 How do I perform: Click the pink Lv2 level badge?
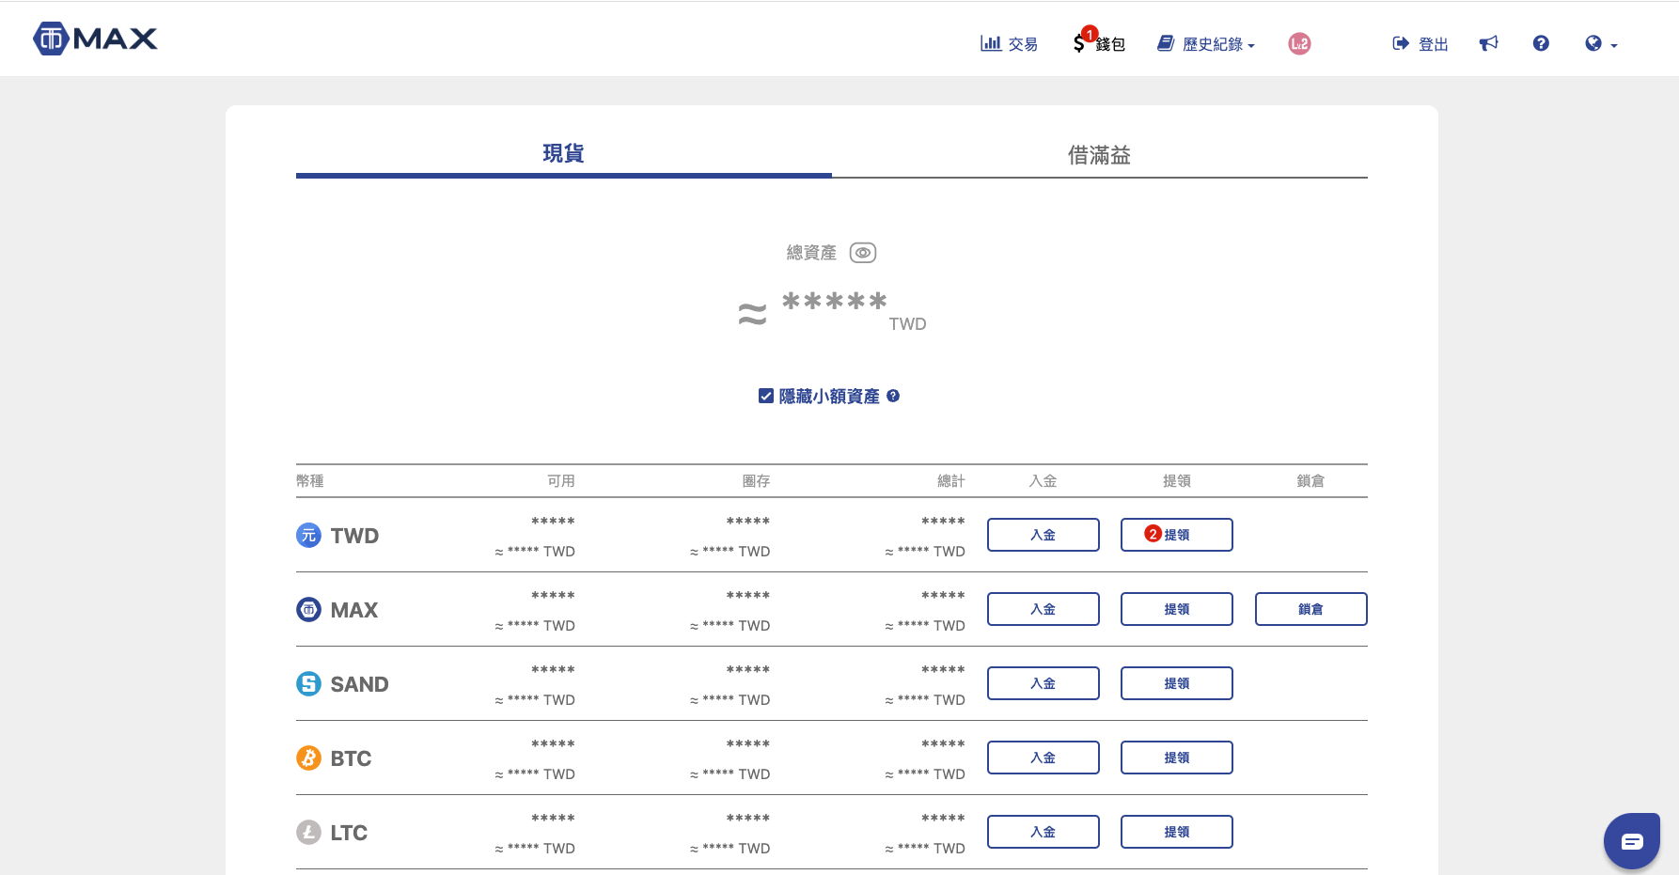tap(1299, 43)
